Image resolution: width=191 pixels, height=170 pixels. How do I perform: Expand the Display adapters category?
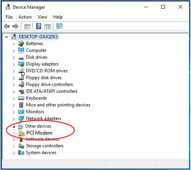[14, 64]
